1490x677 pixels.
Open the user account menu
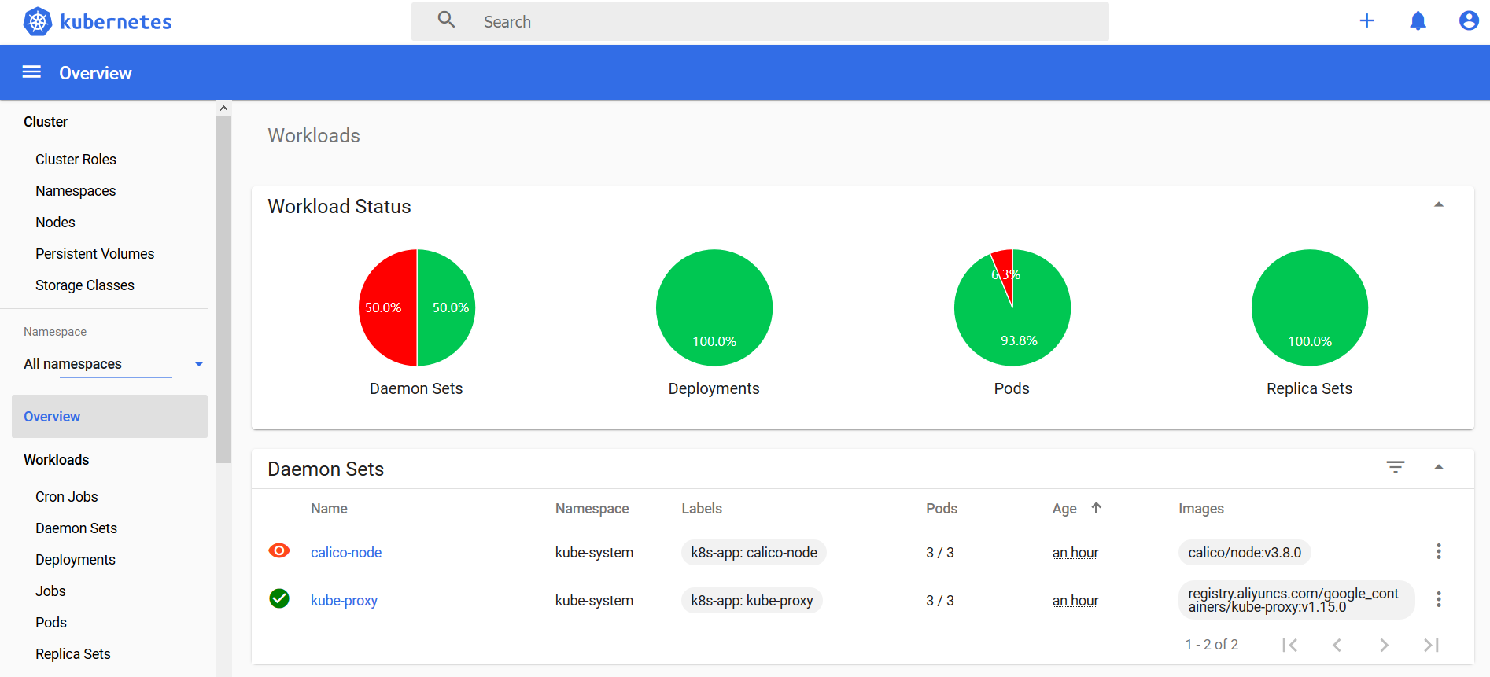[1469, 20]
